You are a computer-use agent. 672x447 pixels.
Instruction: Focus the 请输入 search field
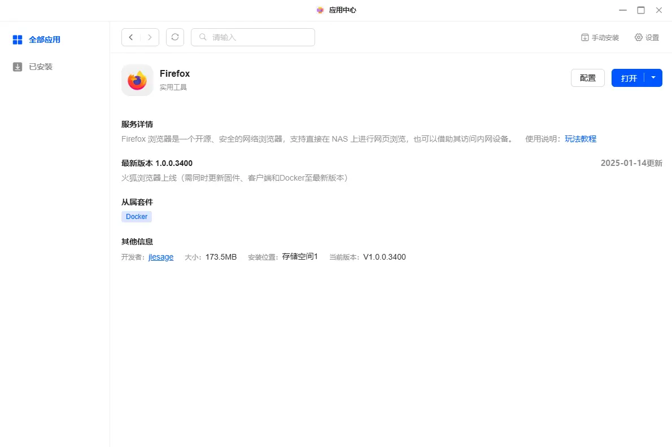point(260,37)
